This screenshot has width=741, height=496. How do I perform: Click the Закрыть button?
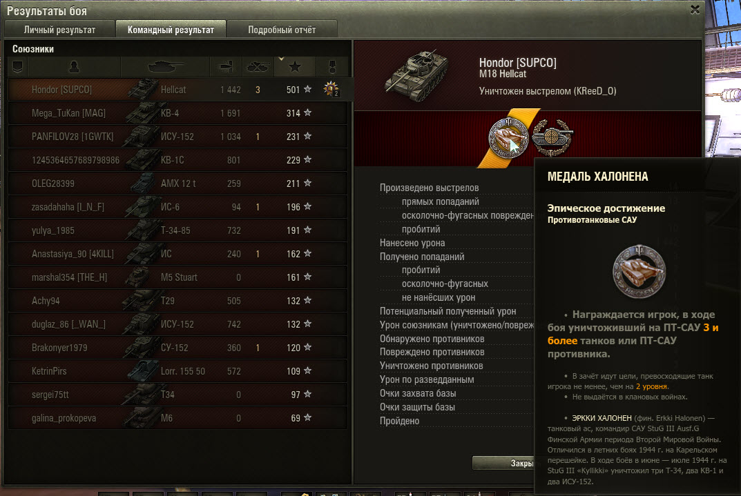pos(503,463)
